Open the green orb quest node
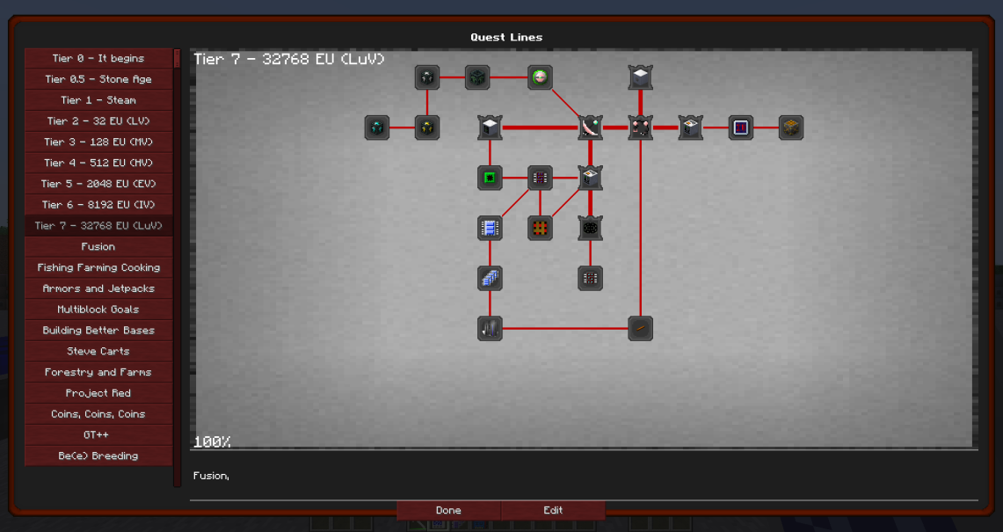This screenshot has width=1003, height=532. click(540, 77)
